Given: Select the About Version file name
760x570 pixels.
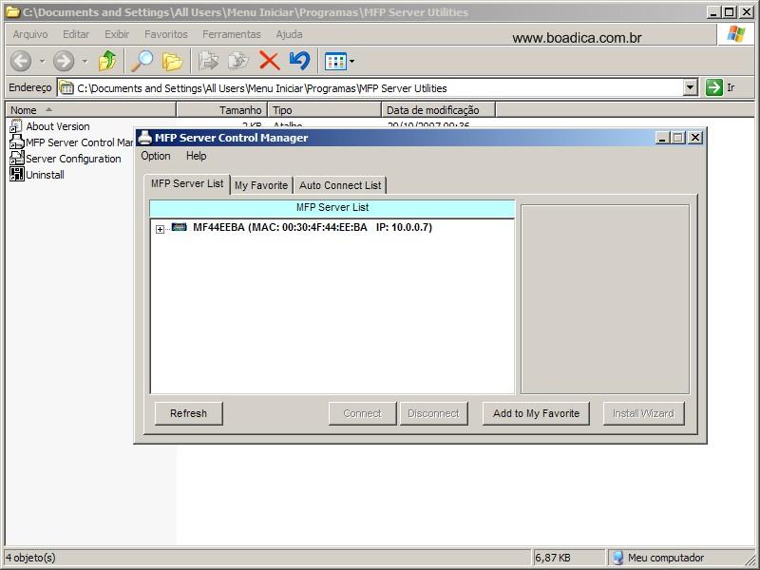Looking at the screenshot, I should (58, 126).
